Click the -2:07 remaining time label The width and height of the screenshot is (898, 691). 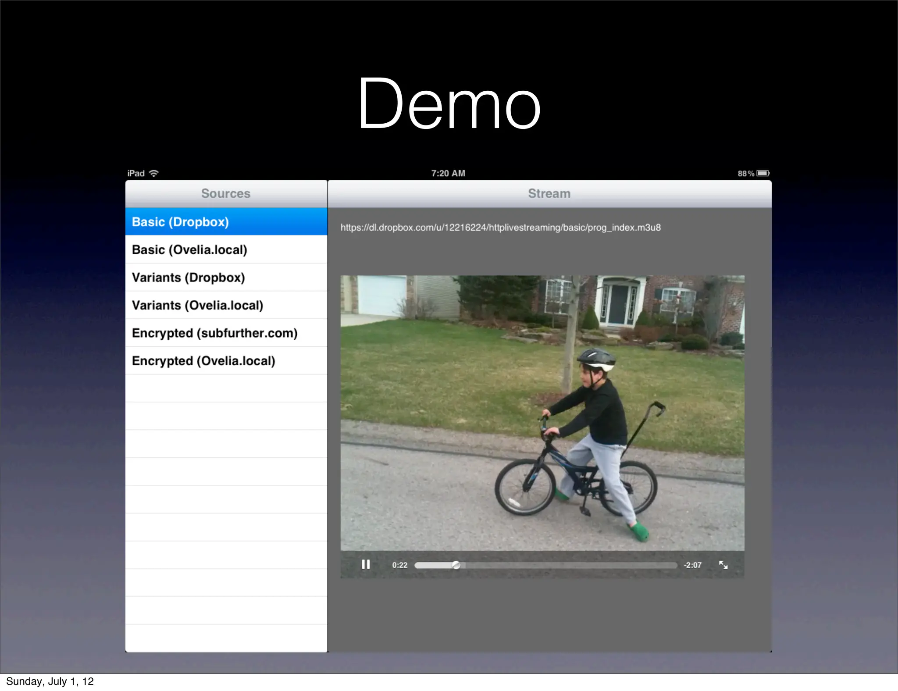pyautogui.click(x=692, y=565)
